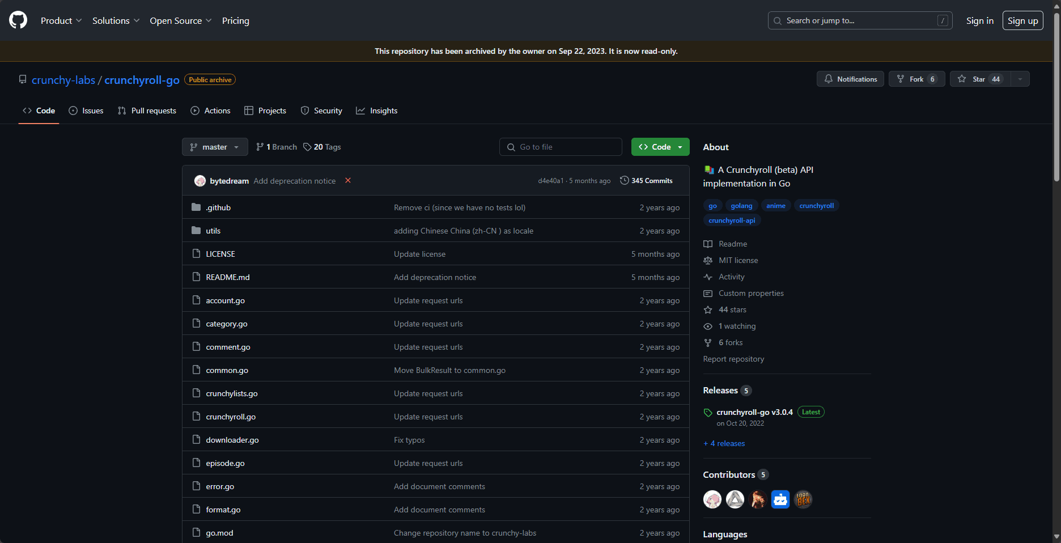Open the Insights tab
1061x543 pixels.
(x=377, y=111)
